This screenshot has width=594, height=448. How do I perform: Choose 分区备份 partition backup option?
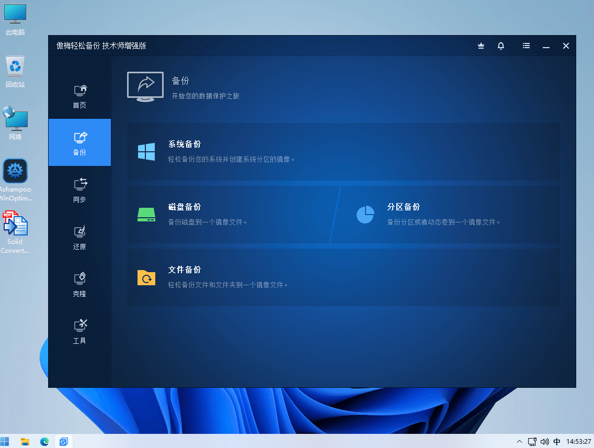click(446, 215)
